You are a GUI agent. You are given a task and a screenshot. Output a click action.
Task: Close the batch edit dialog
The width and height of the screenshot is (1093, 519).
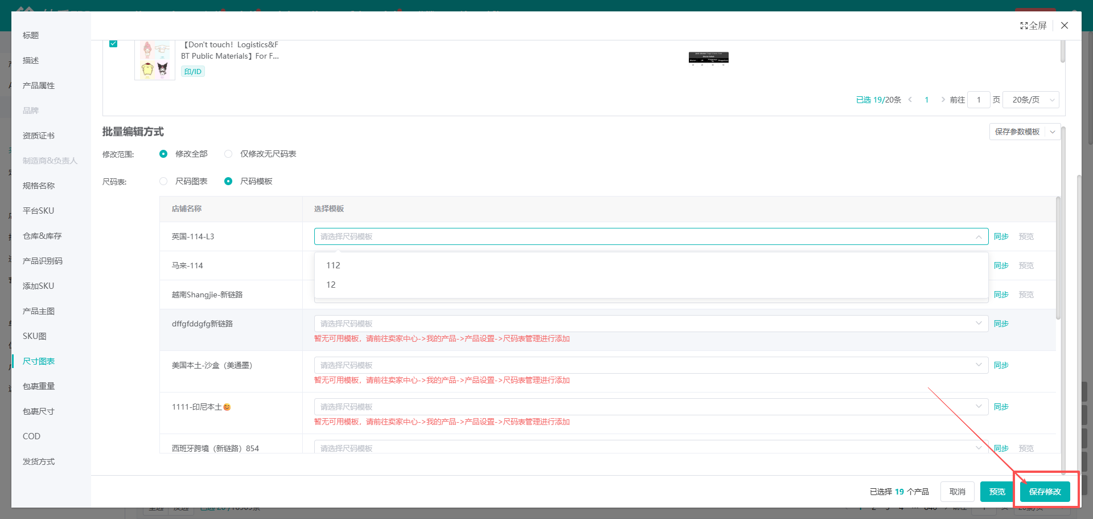1065,26
